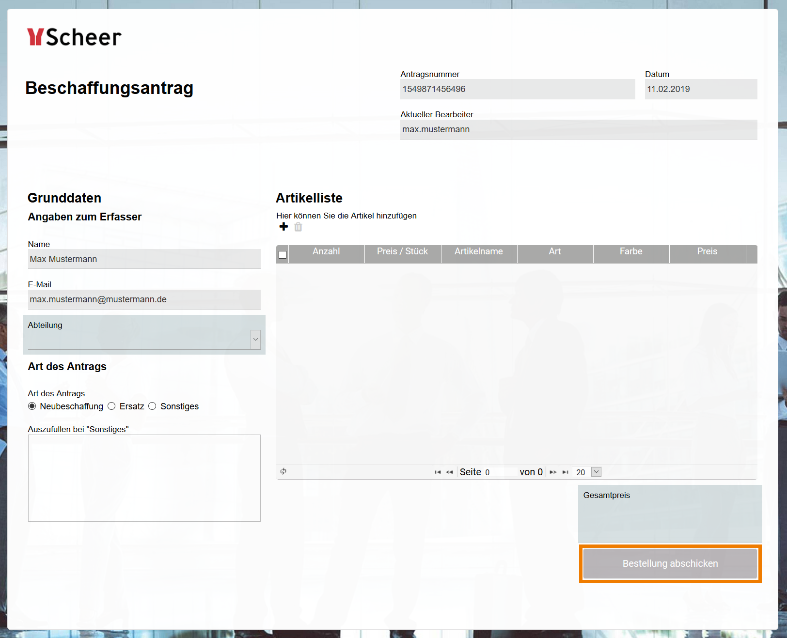Click the Datum field
The height and width of the screenshot is (638, 787).
701,89
